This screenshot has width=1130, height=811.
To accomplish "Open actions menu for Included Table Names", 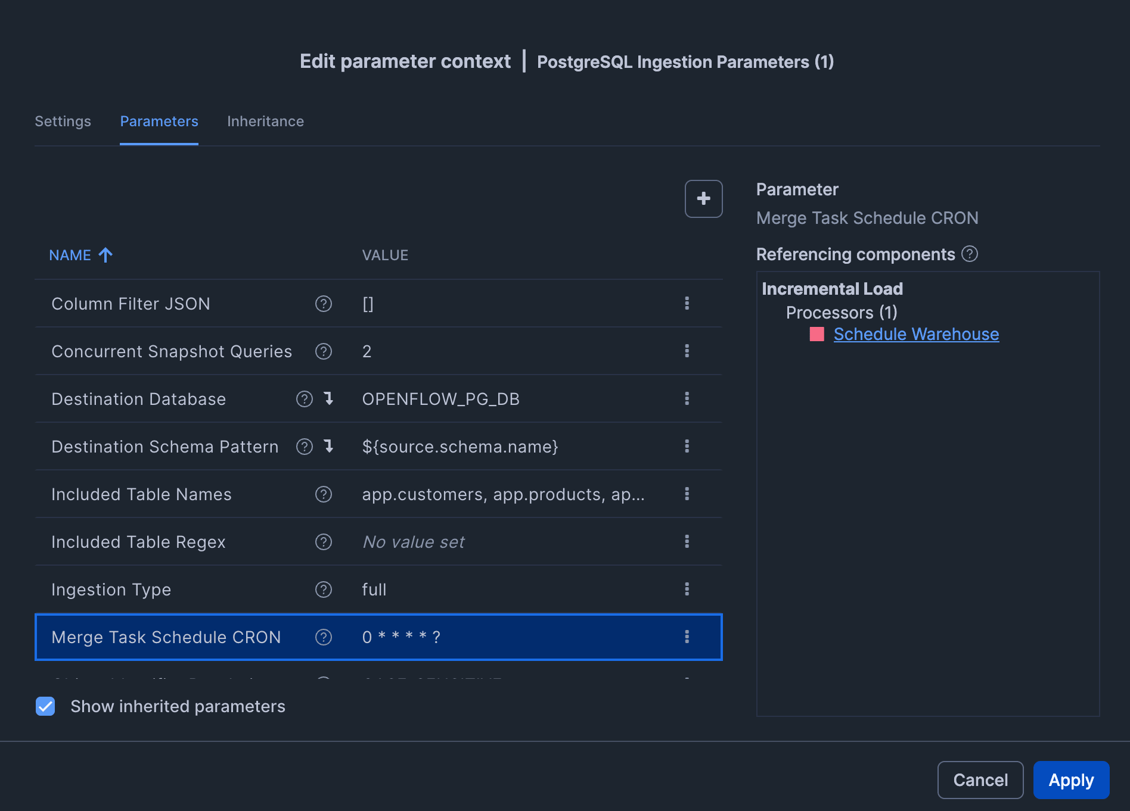I will [687, 494].
